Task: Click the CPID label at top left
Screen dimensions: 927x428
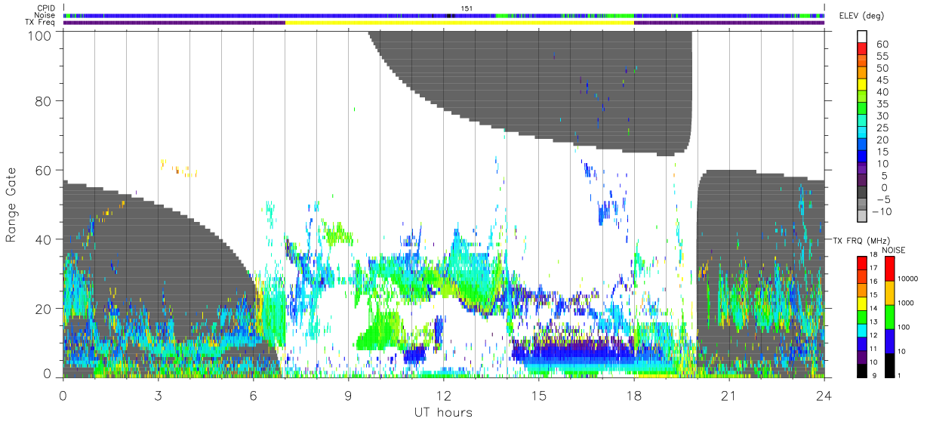Action: pos(46,8)
